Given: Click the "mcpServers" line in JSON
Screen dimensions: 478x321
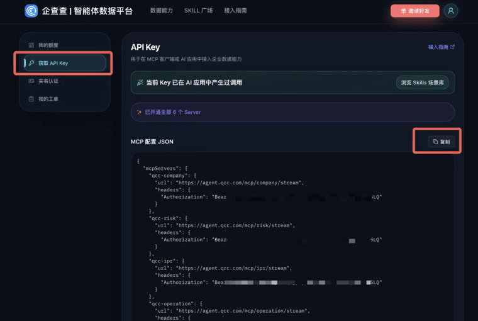Looking at the screenshot, I should coord(165,169).
